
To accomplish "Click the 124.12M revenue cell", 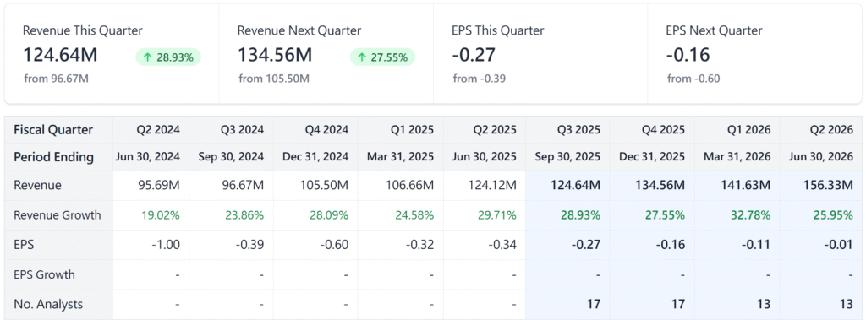I will 485,186.
